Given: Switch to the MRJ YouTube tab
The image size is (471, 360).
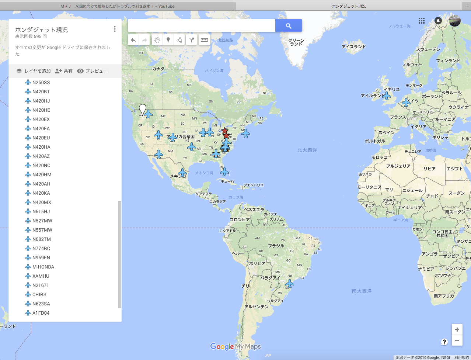Looking at the screenshot, I should pyautogui.click(x=118, y=6).
